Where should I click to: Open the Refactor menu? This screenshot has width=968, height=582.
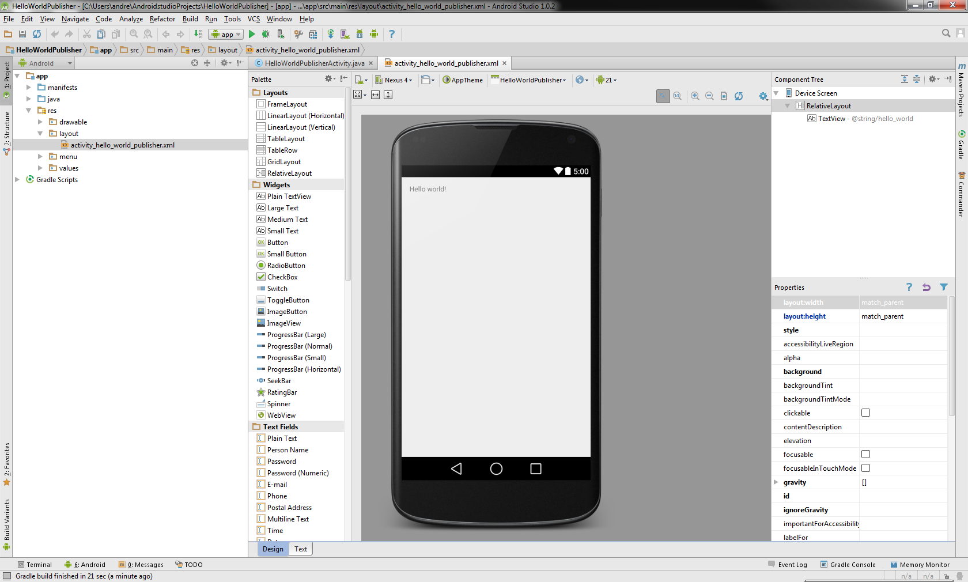tap(162, 19)
